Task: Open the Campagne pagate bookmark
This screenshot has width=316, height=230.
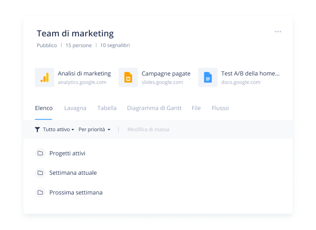Action: pos(154,77)
